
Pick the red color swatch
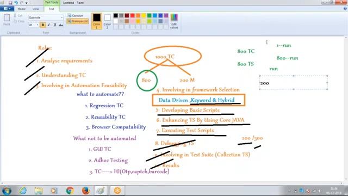[x=133, y=15]
